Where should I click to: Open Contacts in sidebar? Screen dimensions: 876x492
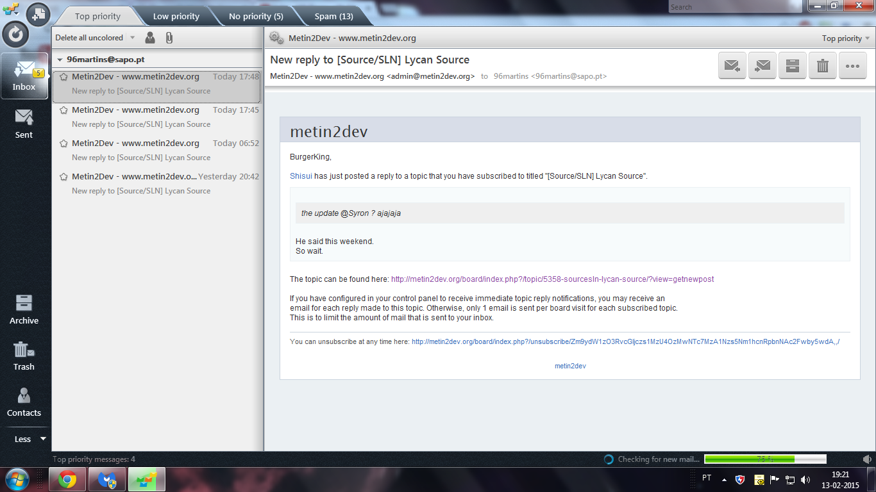click(x=24, y=402)
